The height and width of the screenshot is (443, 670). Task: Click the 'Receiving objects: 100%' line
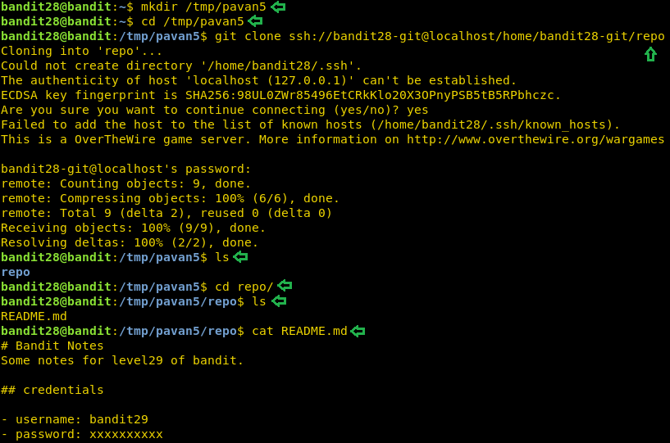(133, 228)
